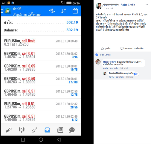Tap the currency symbol filter icon
Image resolution: width=151 pixels, height=144 pixels.
tap(52, 11)
